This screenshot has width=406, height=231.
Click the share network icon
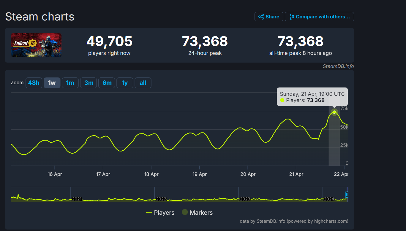[x=261, y=17]
